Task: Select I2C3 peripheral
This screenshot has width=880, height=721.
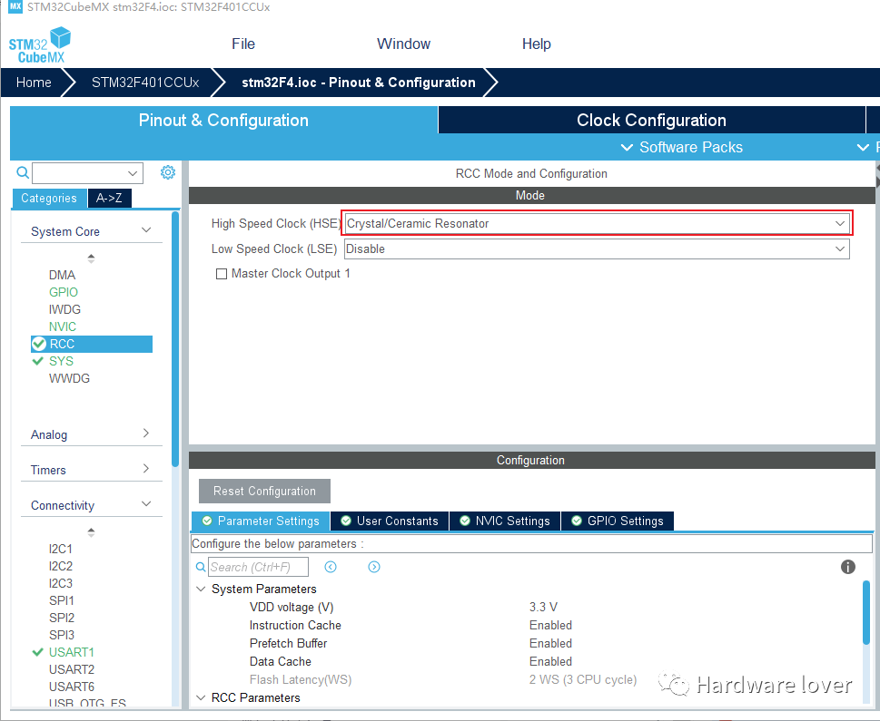Action: (x=60, y=584)
